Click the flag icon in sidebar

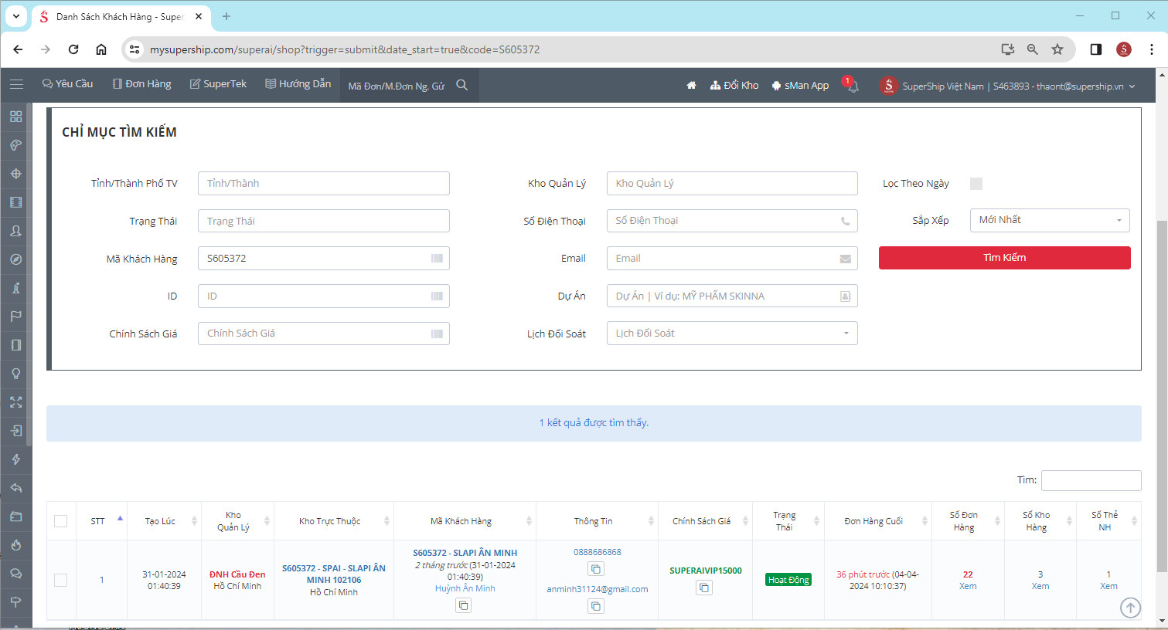click(15, 317)
